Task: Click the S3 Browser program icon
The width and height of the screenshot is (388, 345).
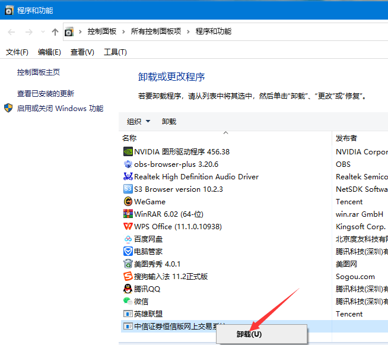Action: (128, 189)
